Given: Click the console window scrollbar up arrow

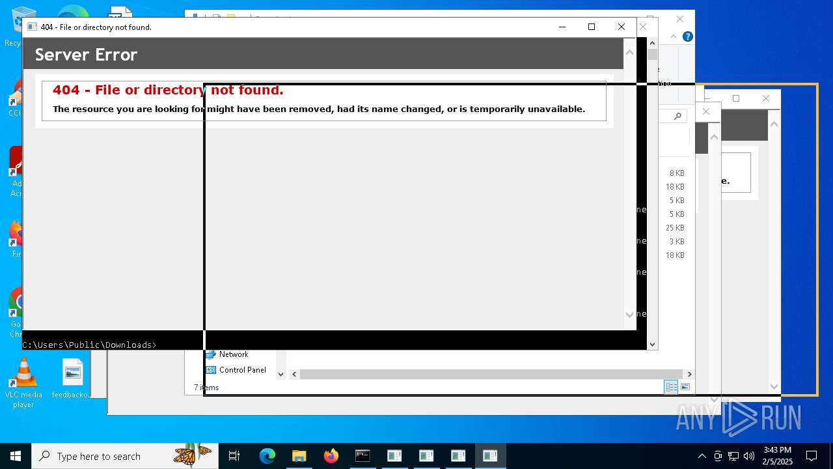Looking at the screenshot, I should pyautogui.click(x=652, y=42).
